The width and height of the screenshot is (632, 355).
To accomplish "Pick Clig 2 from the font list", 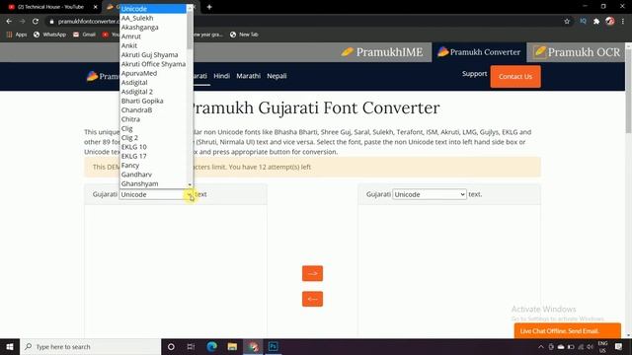I will [x=153, y=138].
